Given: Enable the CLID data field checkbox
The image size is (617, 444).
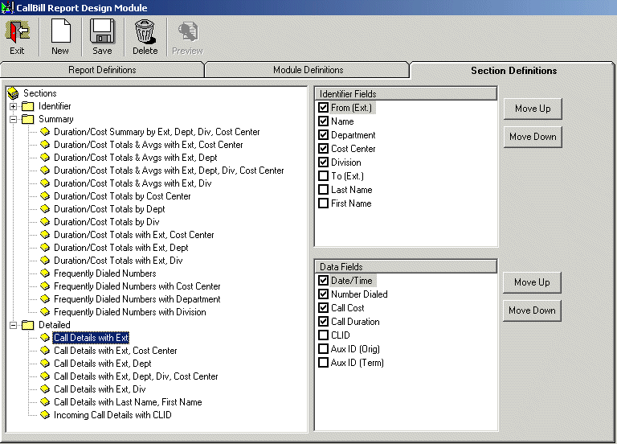Looking at the screenshot, I should tap(324, 335).
